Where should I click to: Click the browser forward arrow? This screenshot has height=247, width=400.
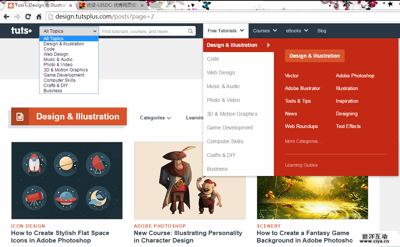(x=17, y=17)
